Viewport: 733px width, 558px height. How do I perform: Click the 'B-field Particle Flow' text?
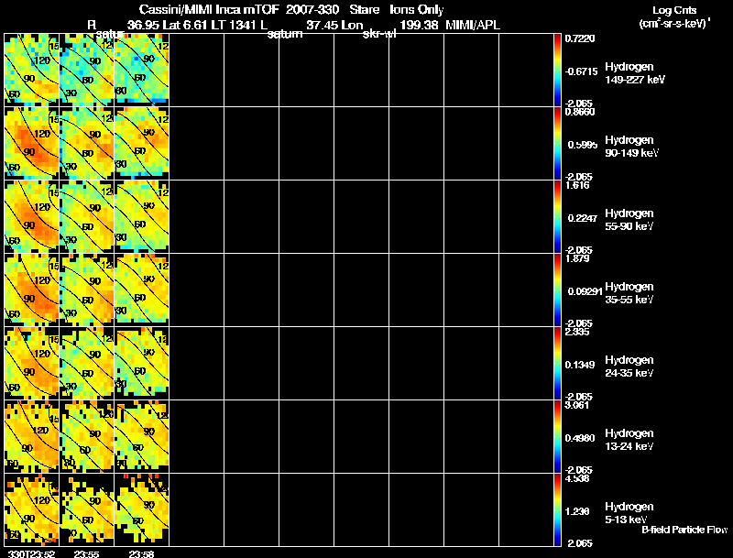pyautogui.click(x=684, y=530)
